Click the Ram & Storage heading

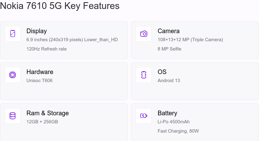click(48, 113)
